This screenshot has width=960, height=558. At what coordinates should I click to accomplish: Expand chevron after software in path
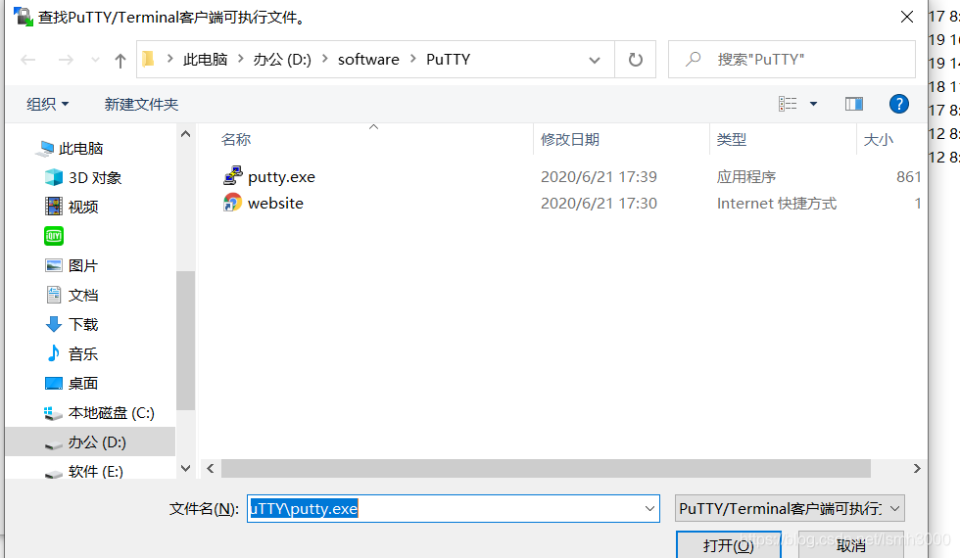pyautogui.click(x=413, y=59)
